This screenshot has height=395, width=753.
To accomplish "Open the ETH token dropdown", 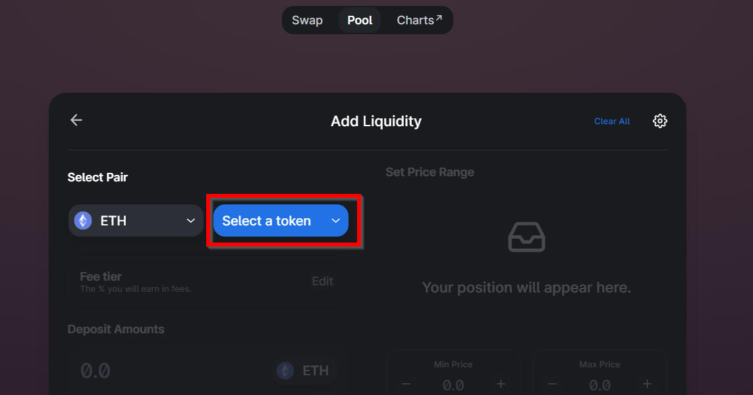I will 136,221.
